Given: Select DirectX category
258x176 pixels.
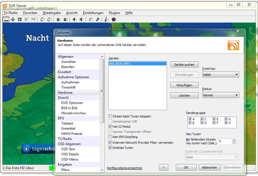Looking at the screenshot, I should (78, 97).
